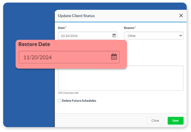Click the Date field label
The image size is (191, 132).
pos(61,28)
